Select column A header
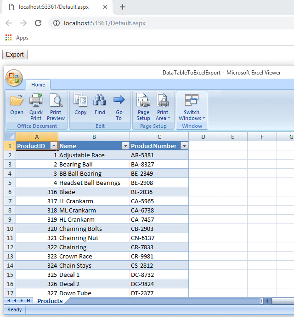 point(37,137)
